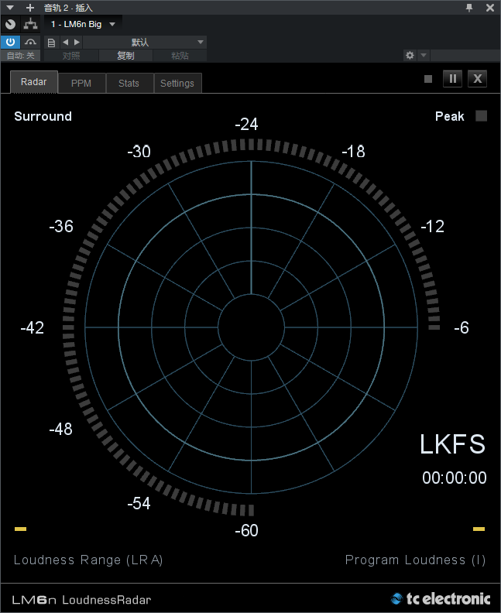501x613 pixels.
Task: Pause the loudness radar measurement
Action: (452, 78)
